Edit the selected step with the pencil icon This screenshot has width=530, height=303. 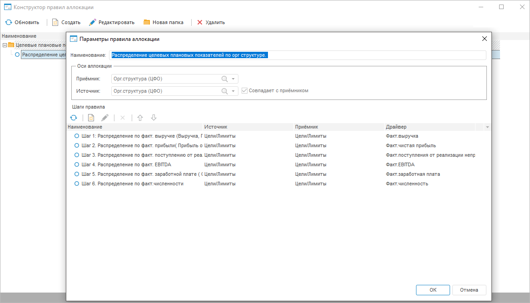click(105, 118)
